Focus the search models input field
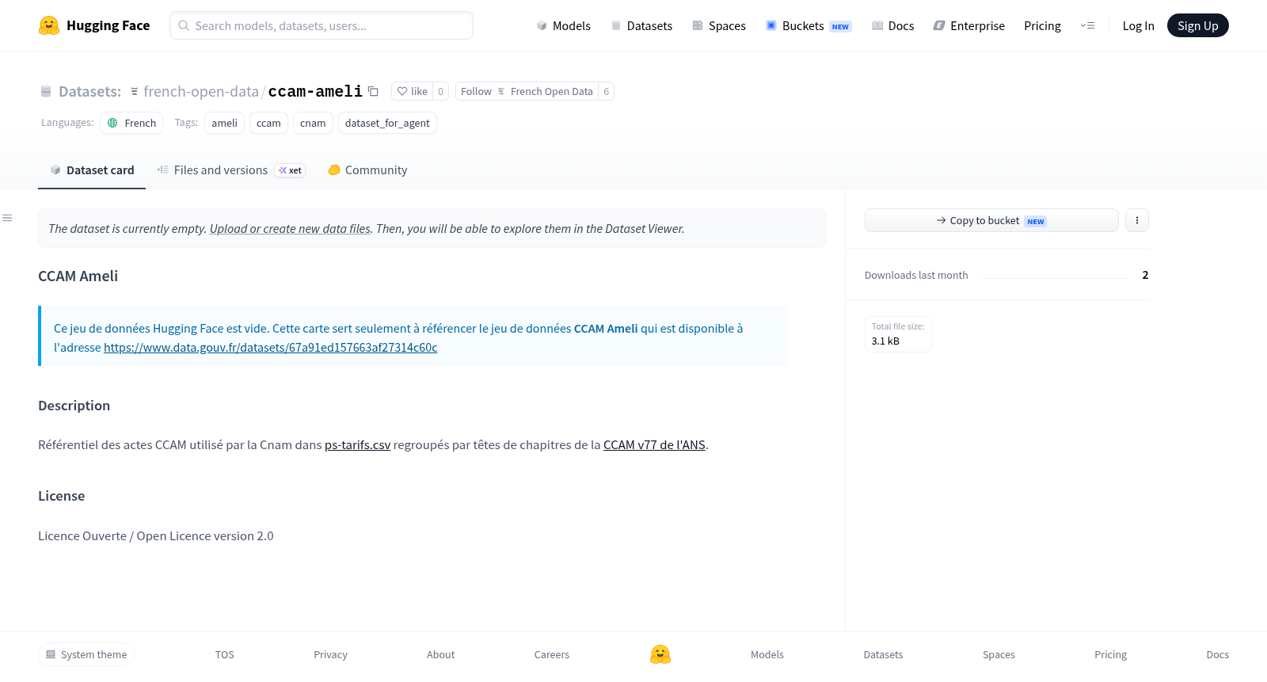This screenshot has height=682, width=1267. pyautogui.click(x=322, y=25)
